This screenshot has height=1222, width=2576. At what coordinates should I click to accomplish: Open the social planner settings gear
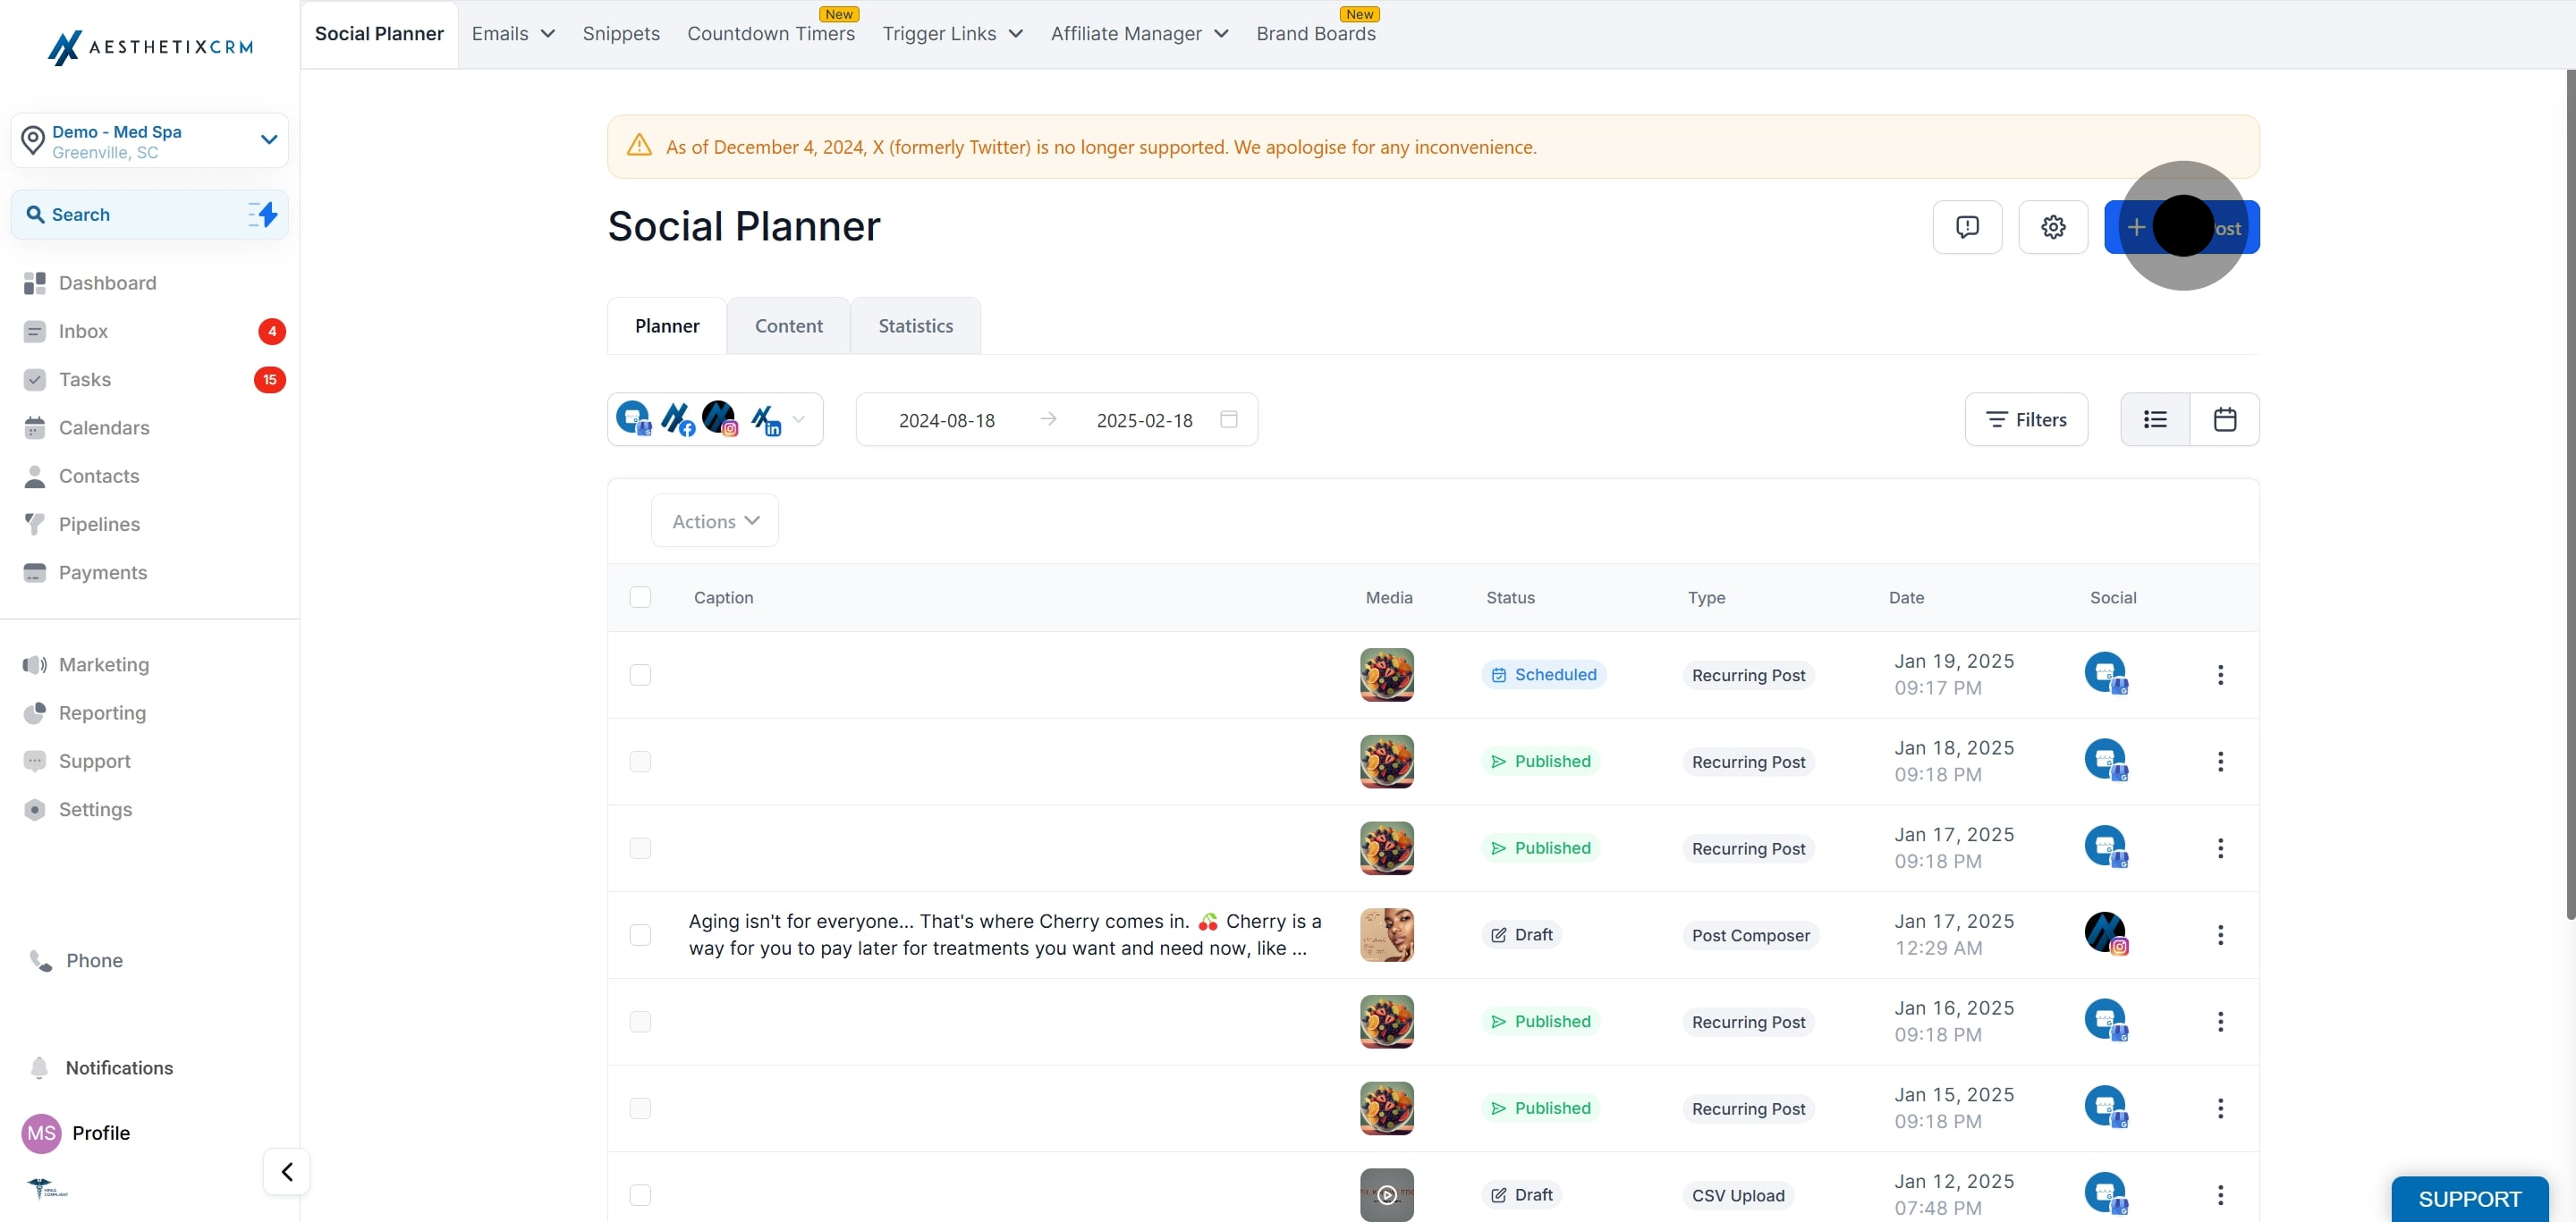click(x=2052, y=227)
